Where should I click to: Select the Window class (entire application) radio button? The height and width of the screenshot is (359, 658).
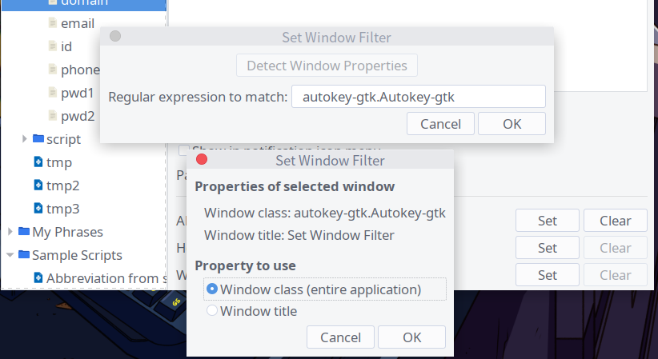[x=212, y=289]
